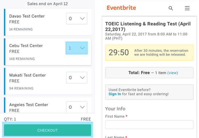
Task: Open the order (view) link
Action: tap(173, 73)
